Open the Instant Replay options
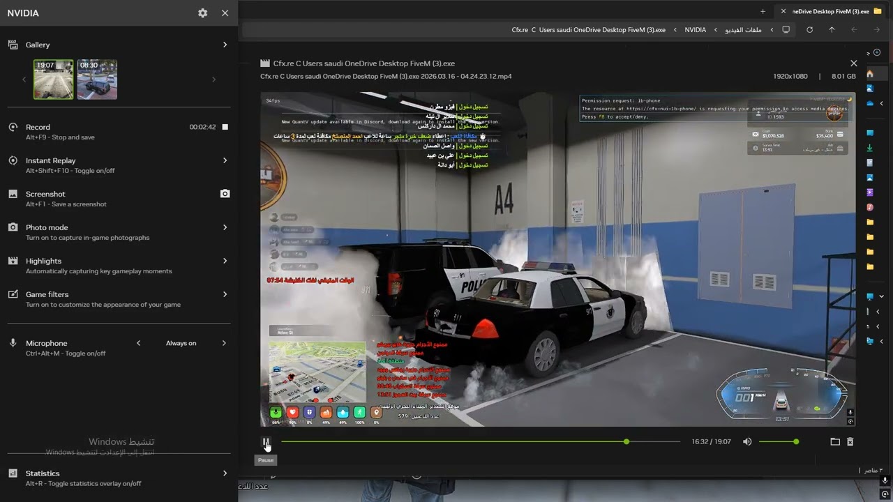 119,165
